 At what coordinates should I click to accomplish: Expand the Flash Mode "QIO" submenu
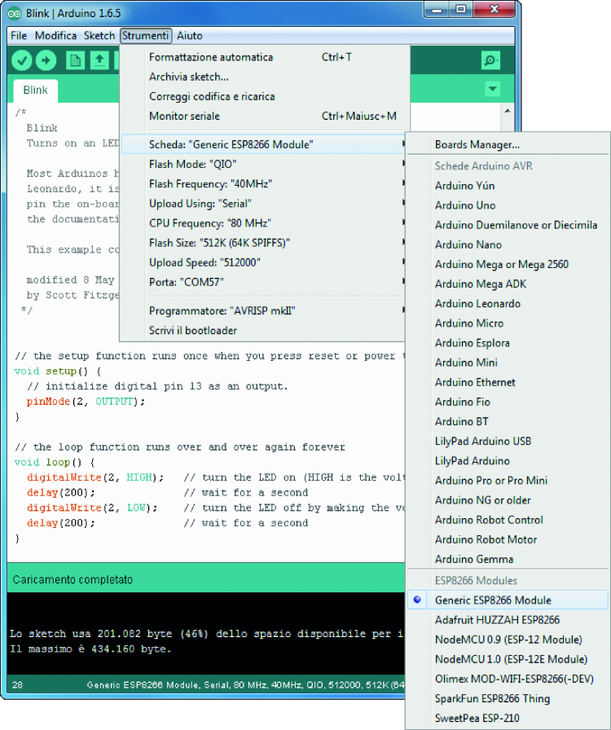(264, 164)
